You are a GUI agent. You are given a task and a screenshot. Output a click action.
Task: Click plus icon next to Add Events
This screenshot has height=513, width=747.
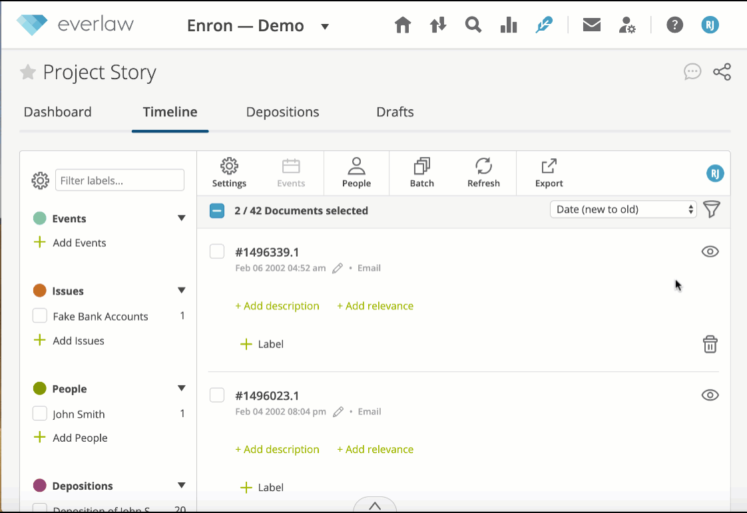click(x=40, y=242)
